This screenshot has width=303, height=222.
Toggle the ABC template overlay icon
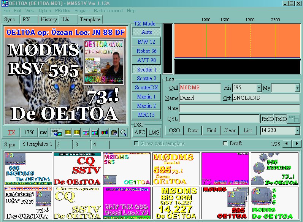(57, 132)
